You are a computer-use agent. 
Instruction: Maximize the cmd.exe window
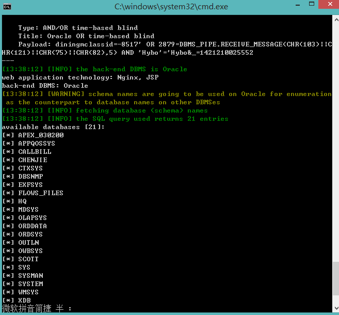click(x=312, y=4)
